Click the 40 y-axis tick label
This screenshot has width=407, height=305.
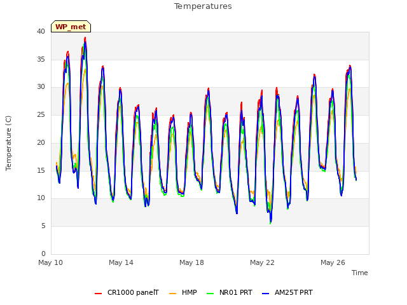(41, 32)
